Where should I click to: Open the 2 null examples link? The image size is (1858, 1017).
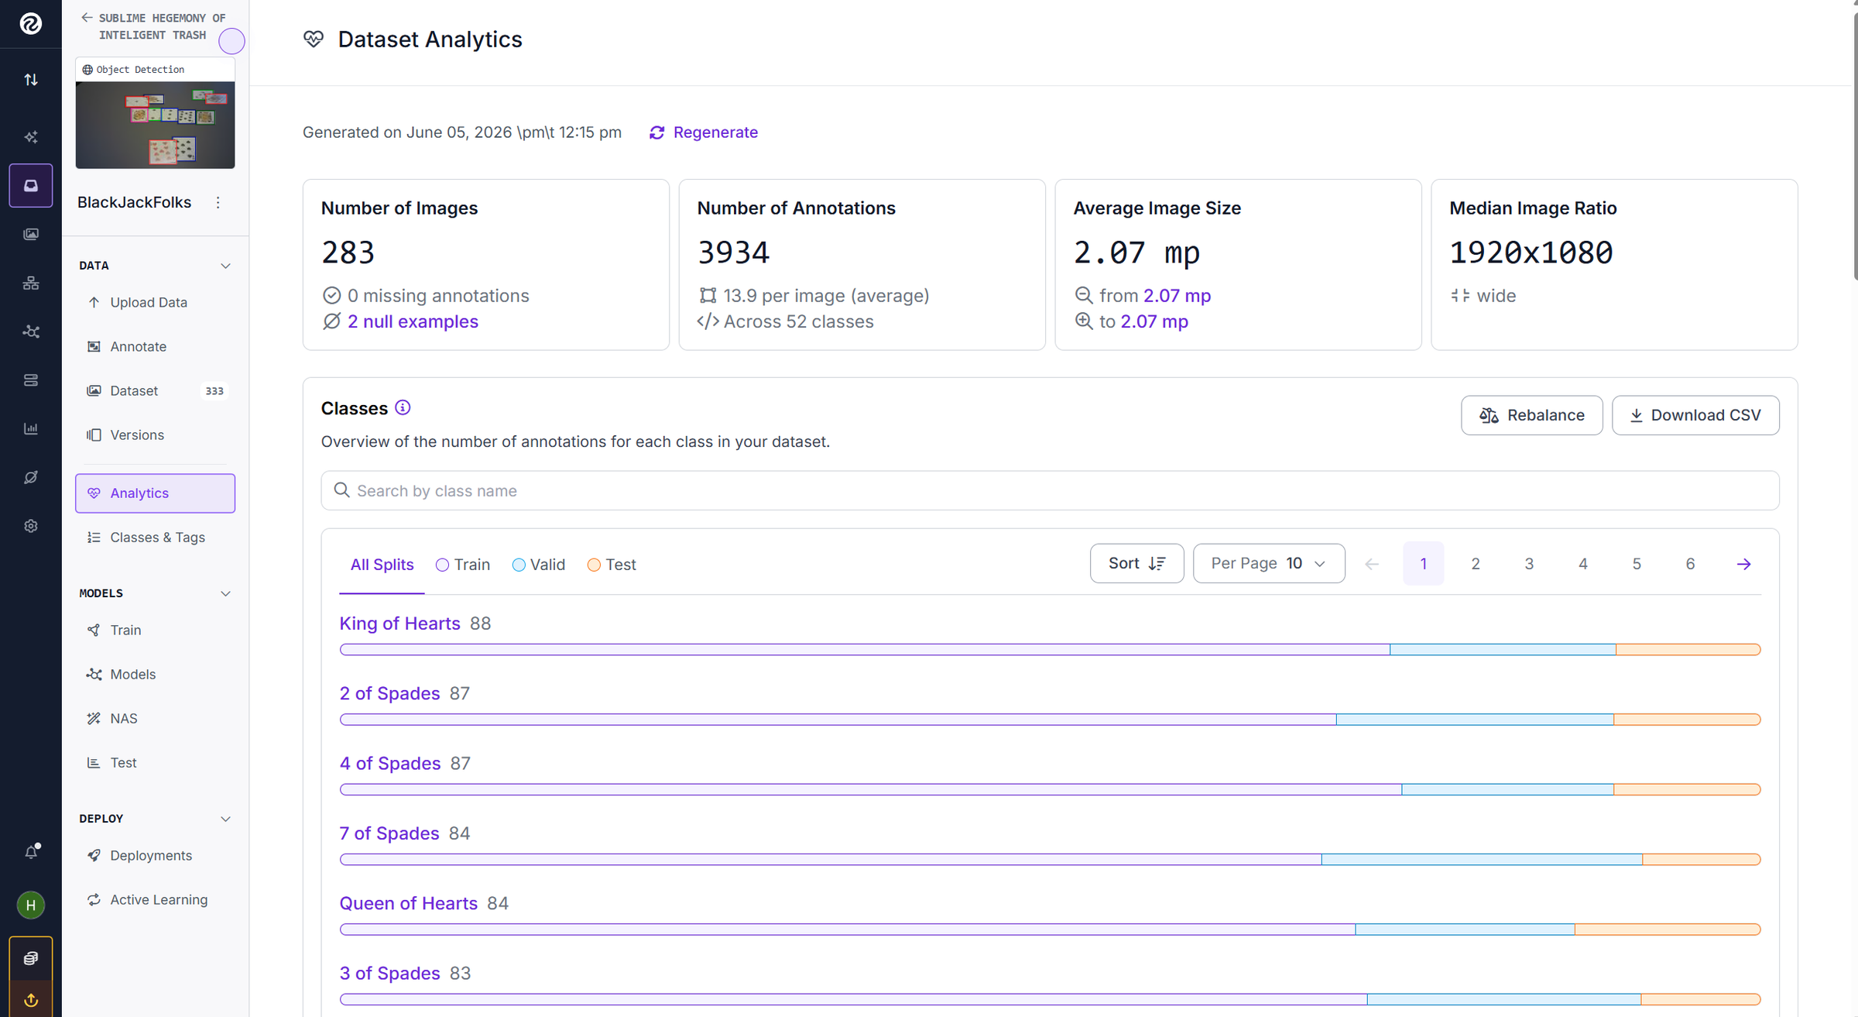point(413,321)
